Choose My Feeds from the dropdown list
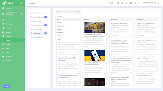The image size is (163, 91). click(68, 16)
